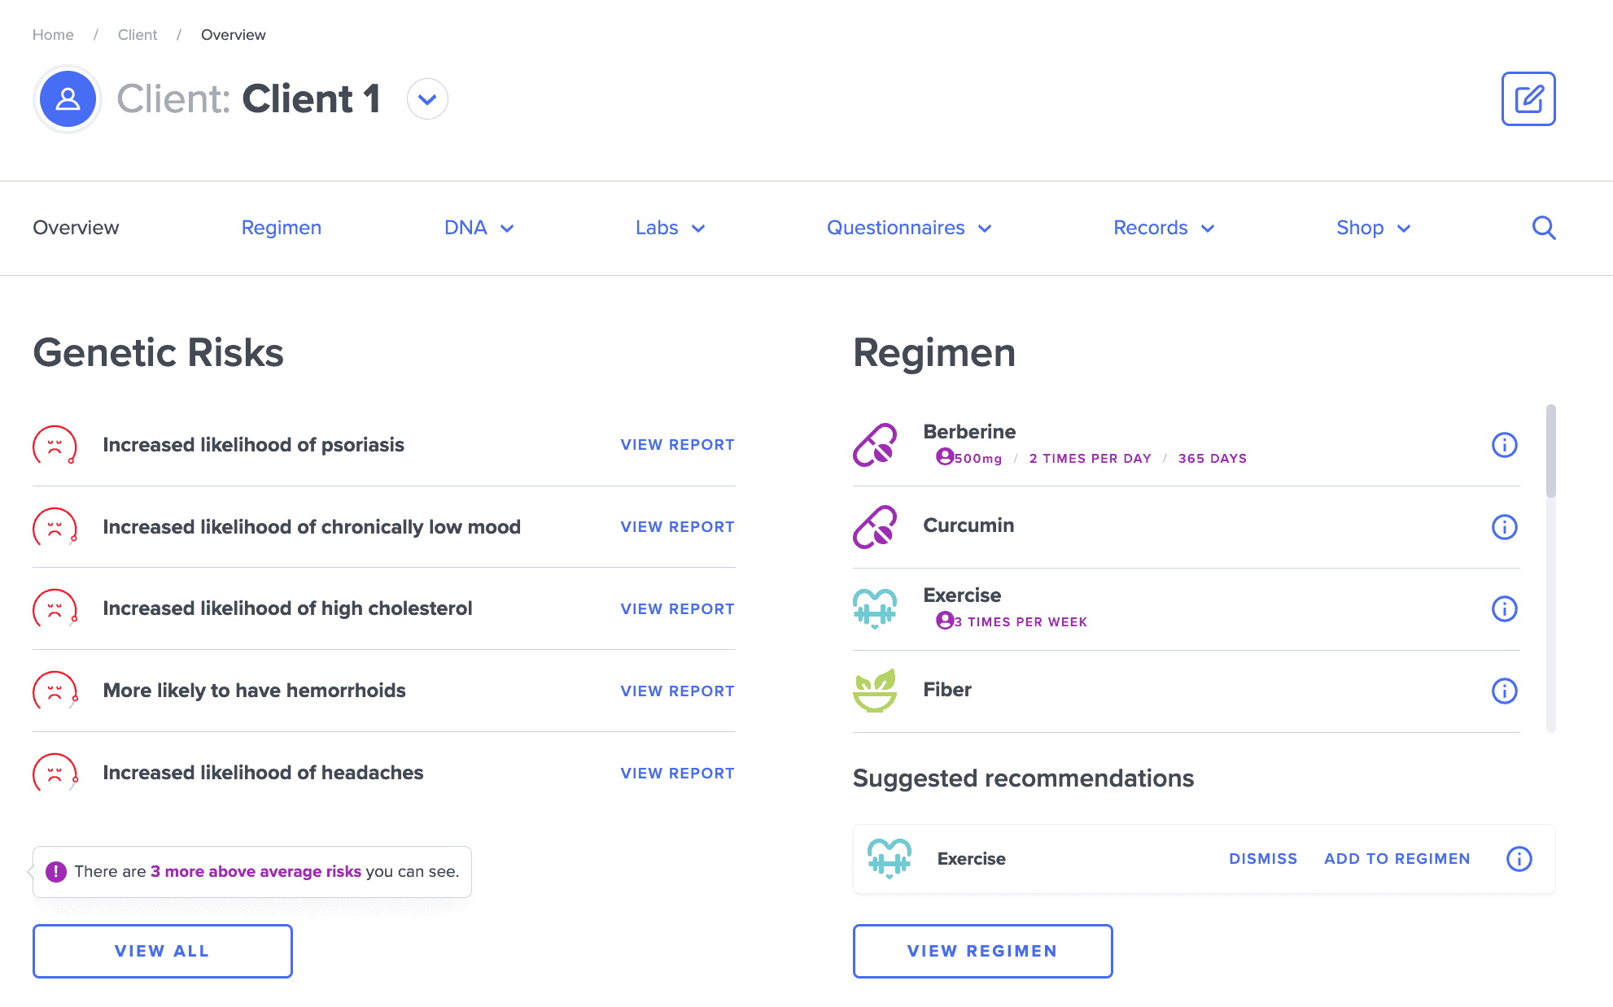Expand the client selector chevron
The height and width of the screenshot is (1007, 1613).
(x=427, y=98)
